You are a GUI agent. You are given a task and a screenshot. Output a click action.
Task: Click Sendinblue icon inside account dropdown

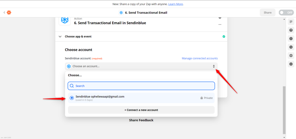point(69,66)
